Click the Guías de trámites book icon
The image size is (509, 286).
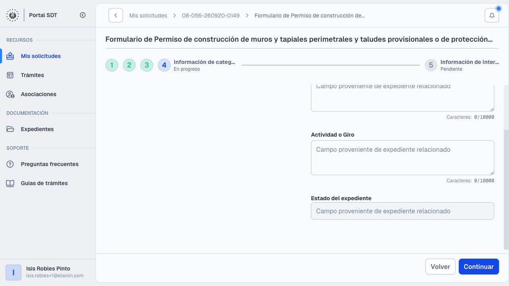tap(10, 183)
